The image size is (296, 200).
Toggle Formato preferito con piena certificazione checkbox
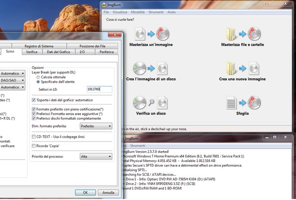pos(34,109)
